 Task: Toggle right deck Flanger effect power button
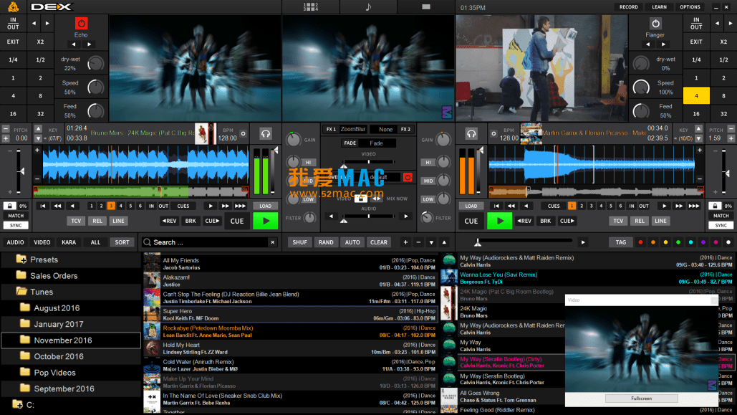click(x=655, y=24)
